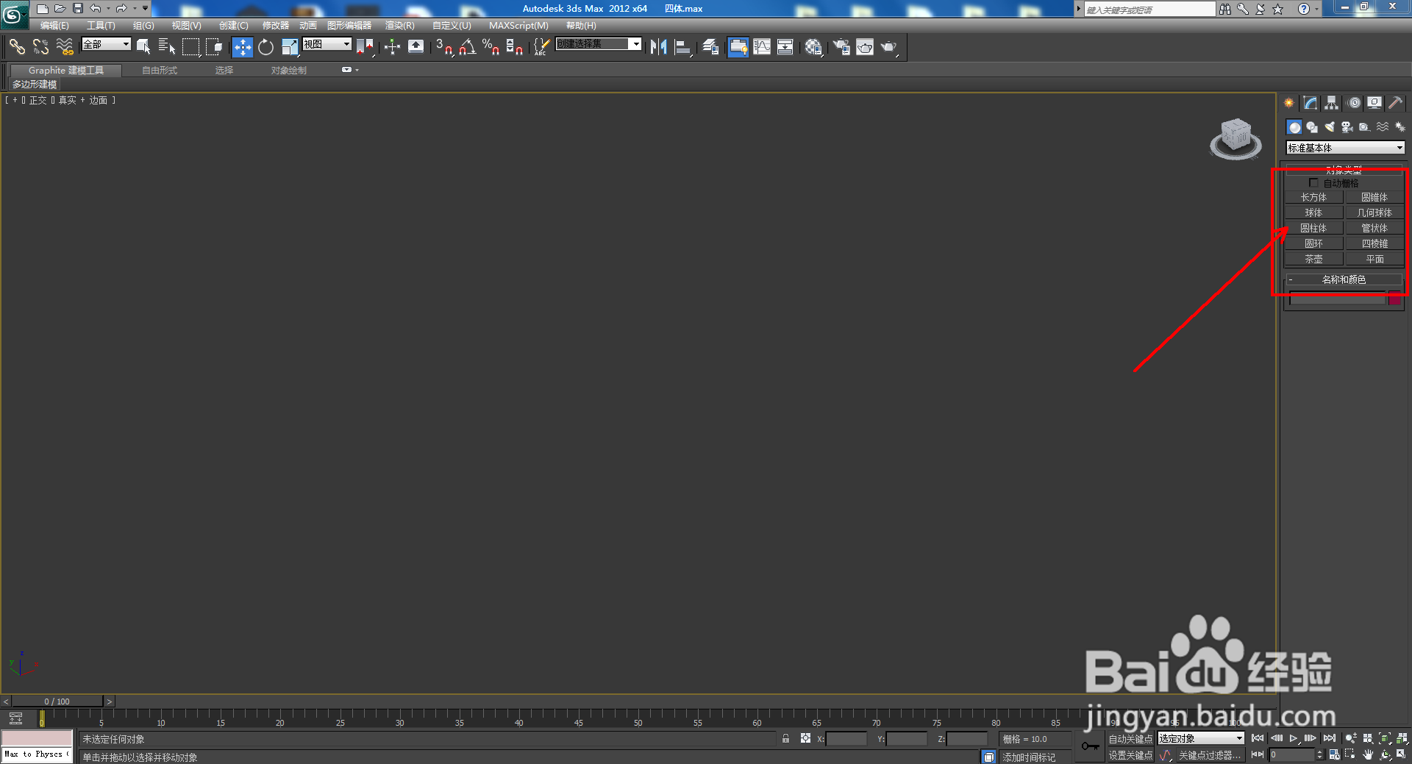The width and height of the screenshot is (1412, 764).
Task: Activate Select and Move tool
Action: (x=242, y=47)
